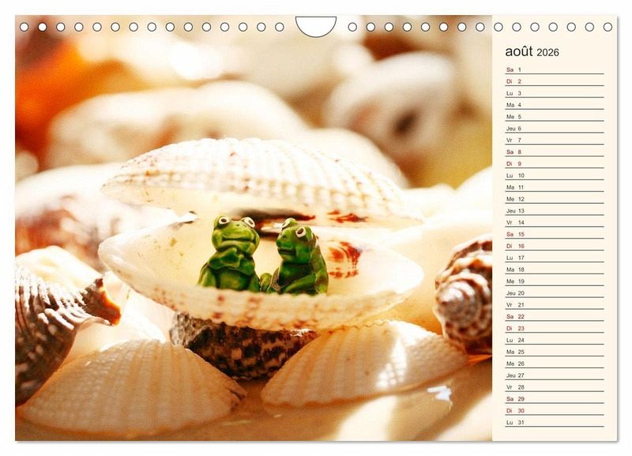632x456 pixels.
Task: Click the Di 30 date row
Action: [554, 411]
